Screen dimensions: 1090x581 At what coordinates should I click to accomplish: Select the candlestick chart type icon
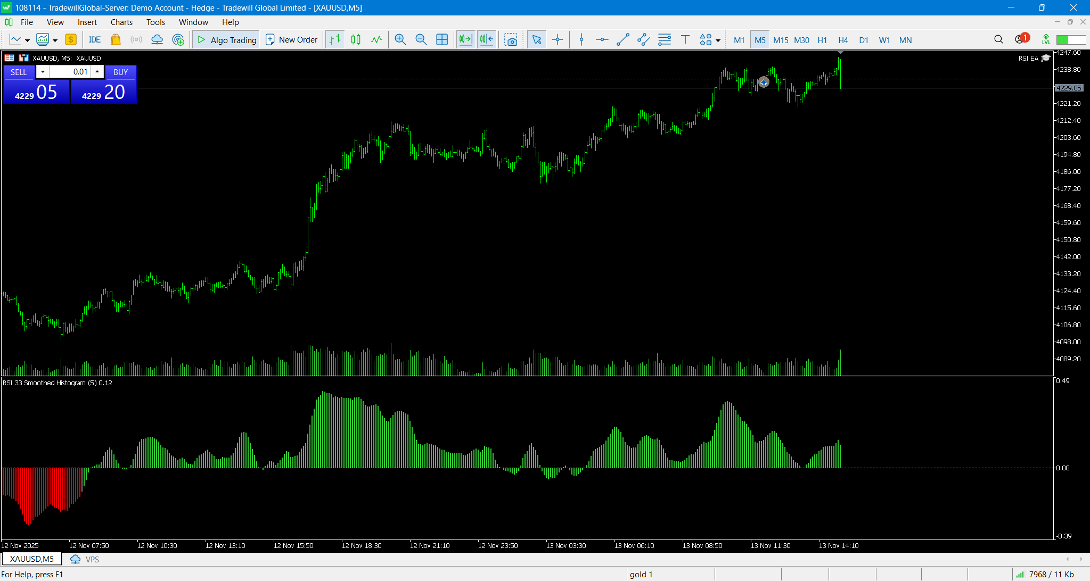tap(356, 40)
